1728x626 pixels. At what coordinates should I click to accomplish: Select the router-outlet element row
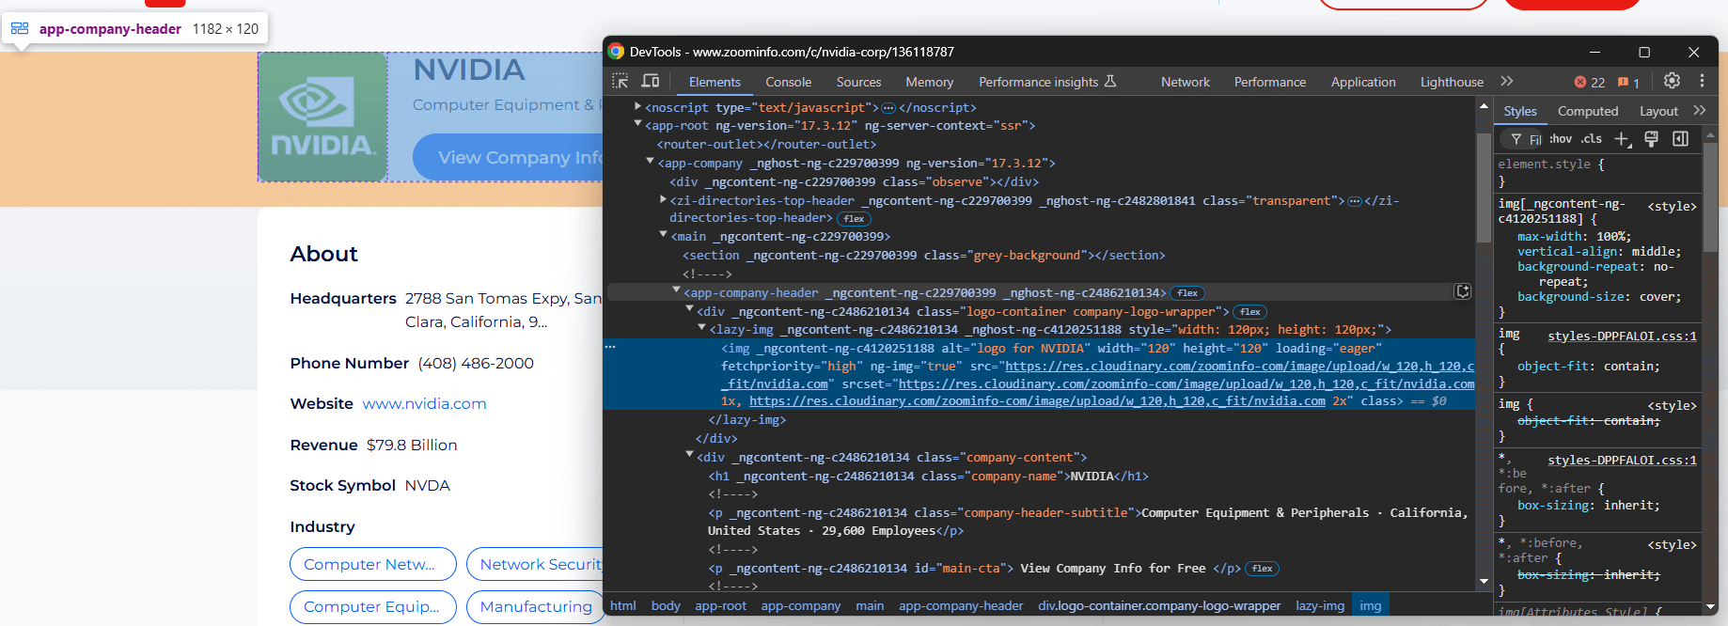point(766,145)
